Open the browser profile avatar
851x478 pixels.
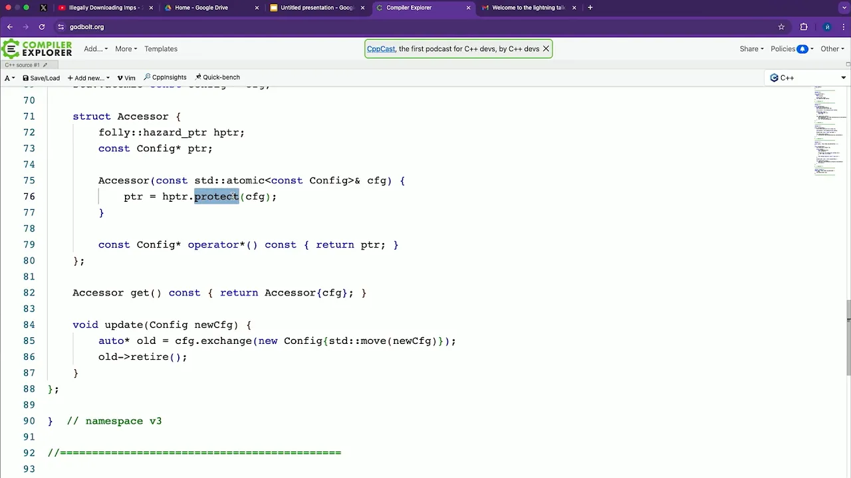pyautogui.click(x=827, y=27)
